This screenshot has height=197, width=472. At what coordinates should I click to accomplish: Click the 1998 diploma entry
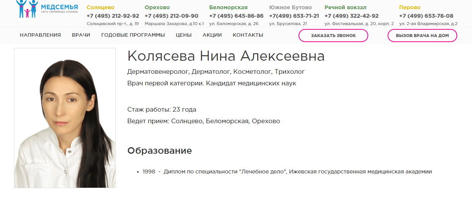[x=287, y=172]
